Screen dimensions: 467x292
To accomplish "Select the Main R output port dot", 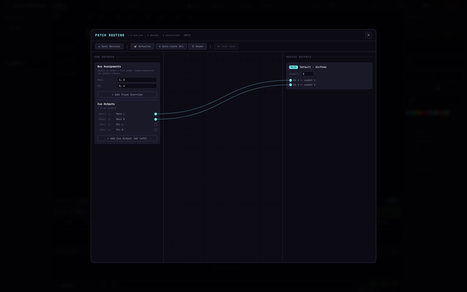I will coord(156,119).
